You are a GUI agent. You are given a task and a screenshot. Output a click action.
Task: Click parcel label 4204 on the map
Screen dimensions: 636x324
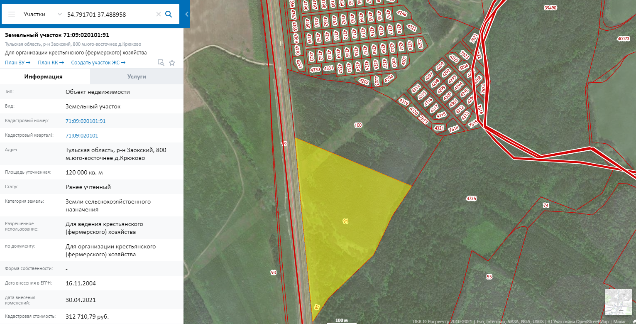point(389,78)
